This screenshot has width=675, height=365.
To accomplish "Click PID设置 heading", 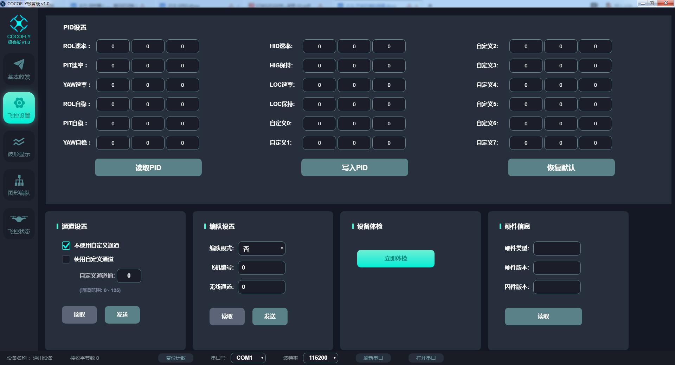I will click(x=75, y=27).
